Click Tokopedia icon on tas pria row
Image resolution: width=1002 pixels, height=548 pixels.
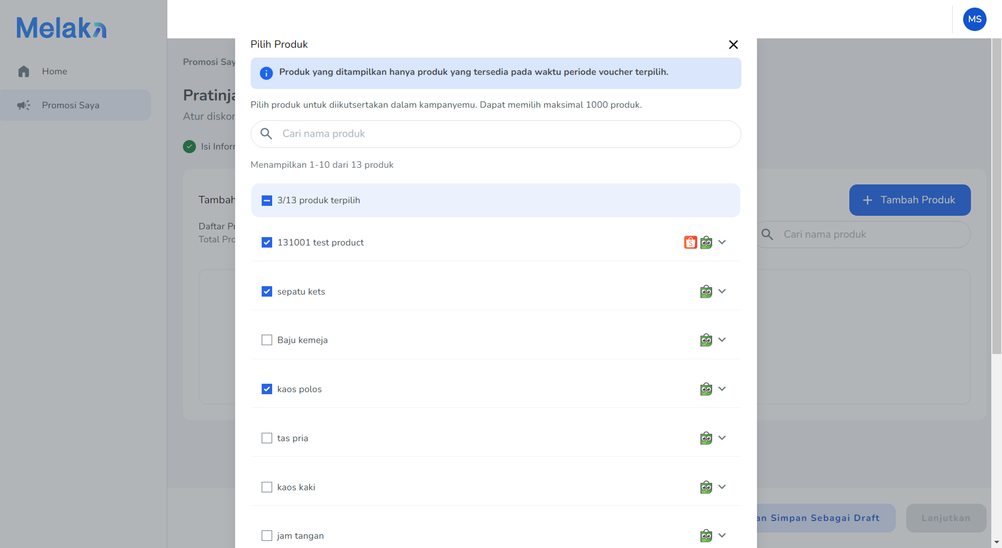point(706,438)
